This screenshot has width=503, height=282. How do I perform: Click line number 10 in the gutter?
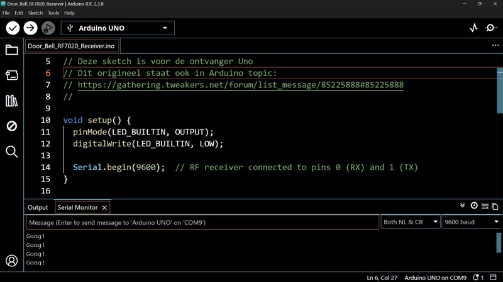(x=45, y=120)
